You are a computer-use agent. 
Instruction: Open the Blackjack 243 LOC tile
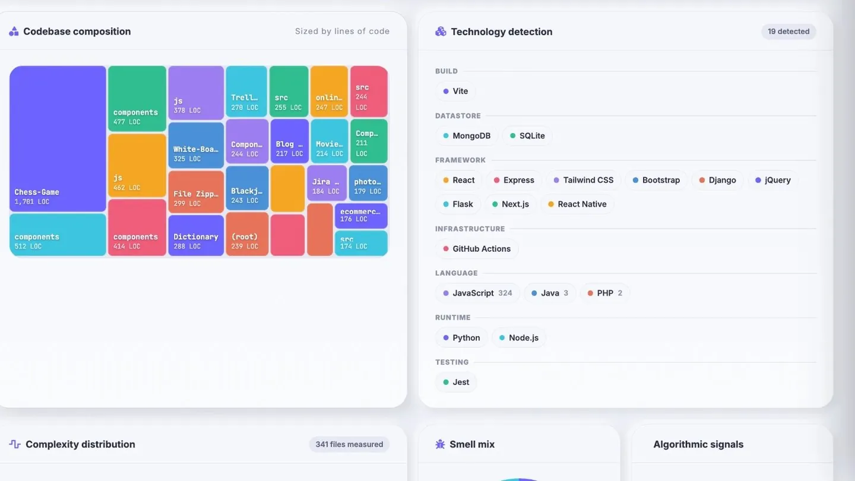[x=248, y=188]
